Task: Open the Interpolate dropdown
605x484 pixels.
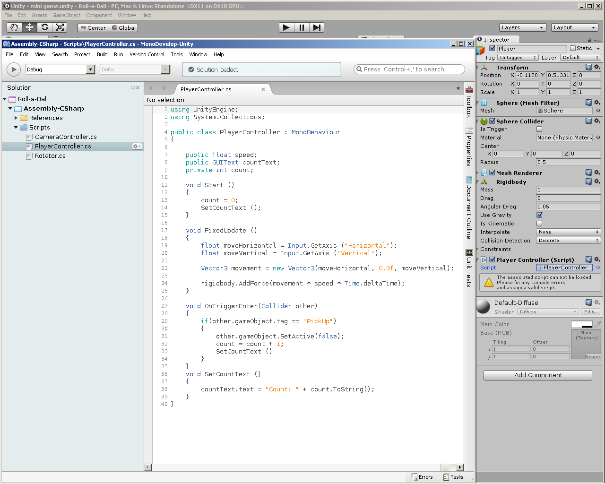Action: [x=569, y=232]
